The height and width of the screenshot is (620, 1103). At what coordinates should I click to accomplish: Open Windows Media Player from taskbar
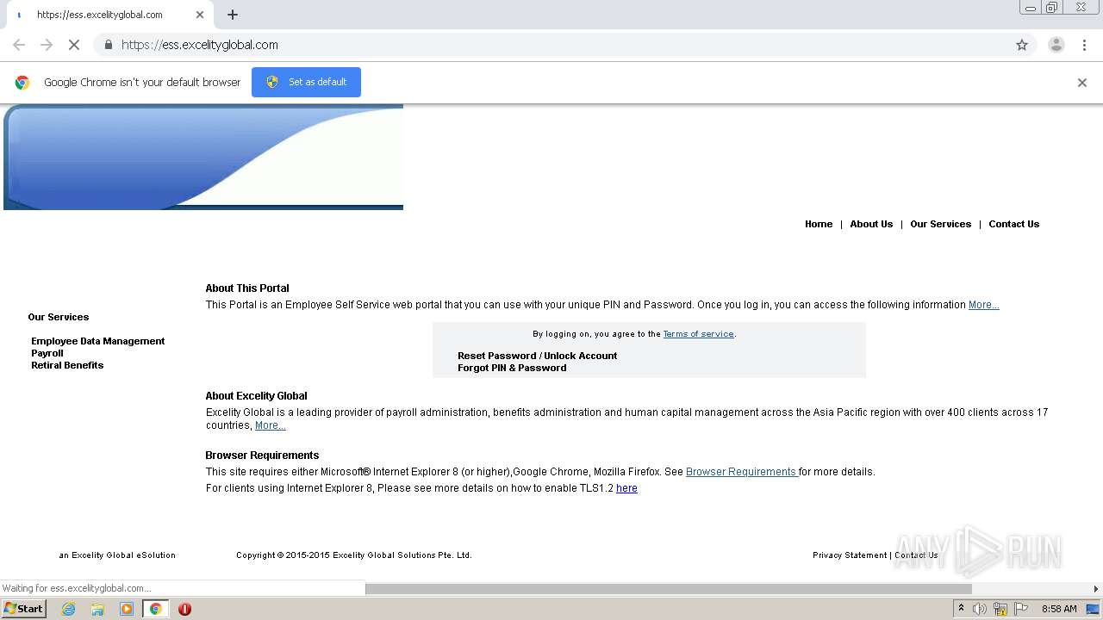pos(127,609)
